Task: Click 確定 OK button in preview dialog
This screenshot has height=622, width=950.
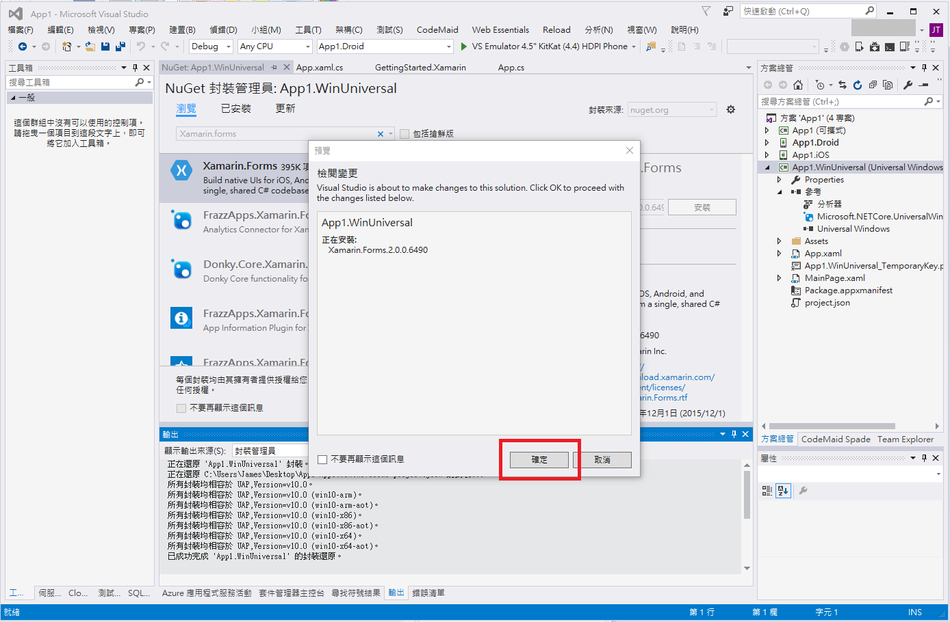Action: point(539,459)
